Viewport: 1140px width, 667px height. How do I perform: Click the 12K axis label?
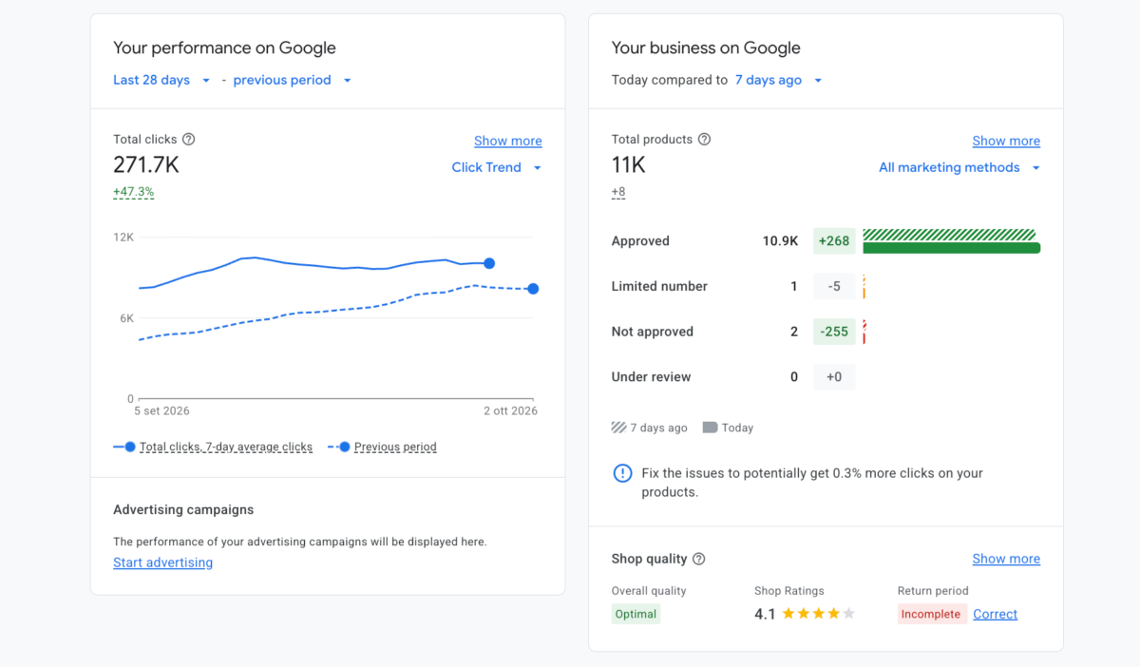[123, 237]
